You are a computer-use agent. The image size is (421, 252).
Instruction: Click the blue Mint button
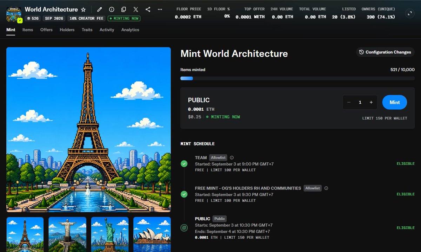tap(395, 102)
